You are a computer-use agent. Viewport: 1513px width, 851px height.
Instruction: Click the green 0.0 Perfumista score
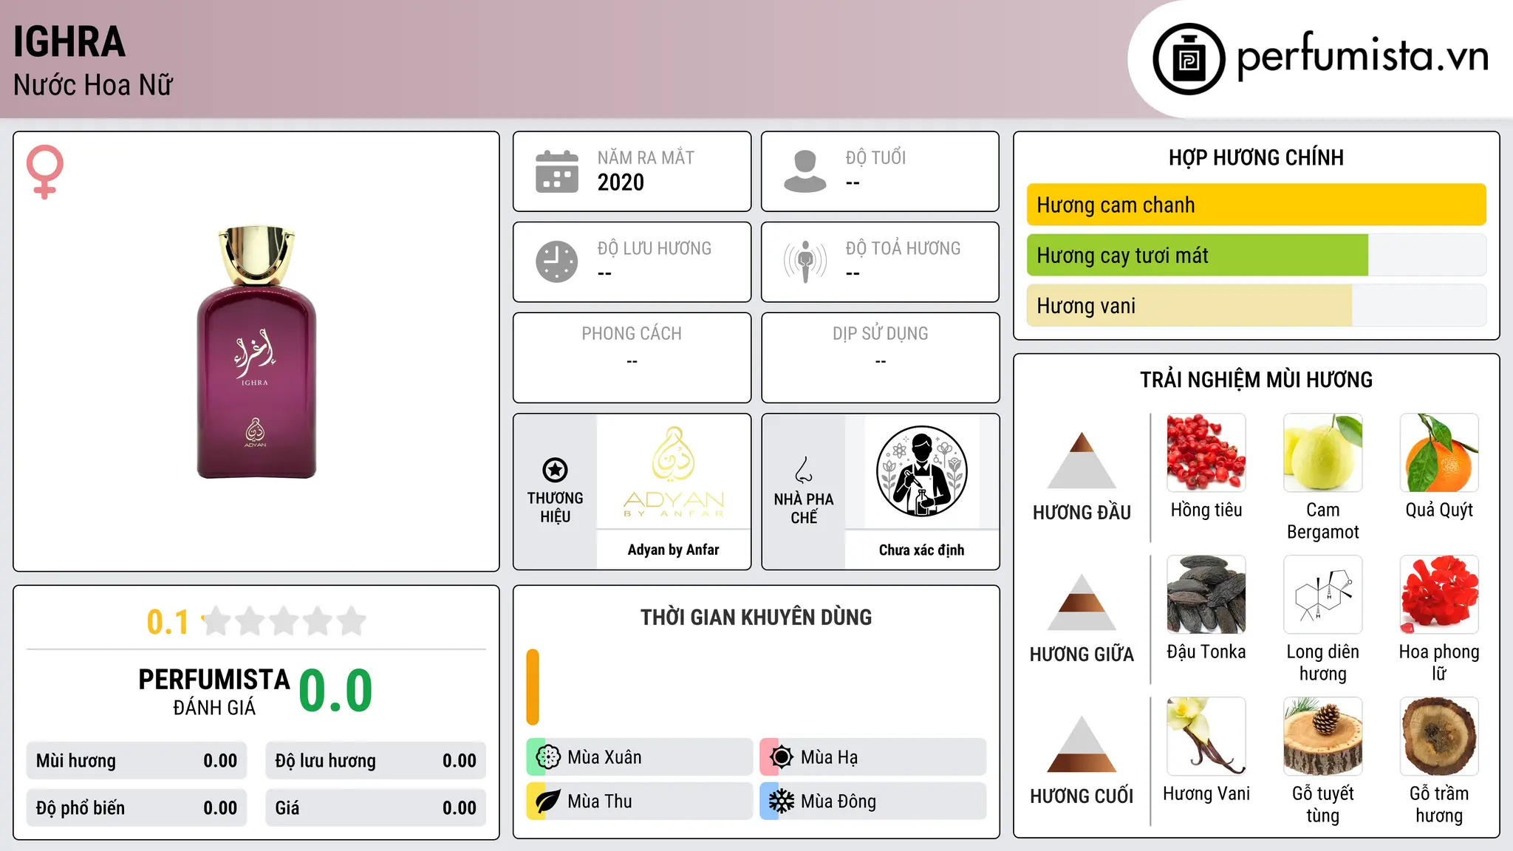[335, 691]
